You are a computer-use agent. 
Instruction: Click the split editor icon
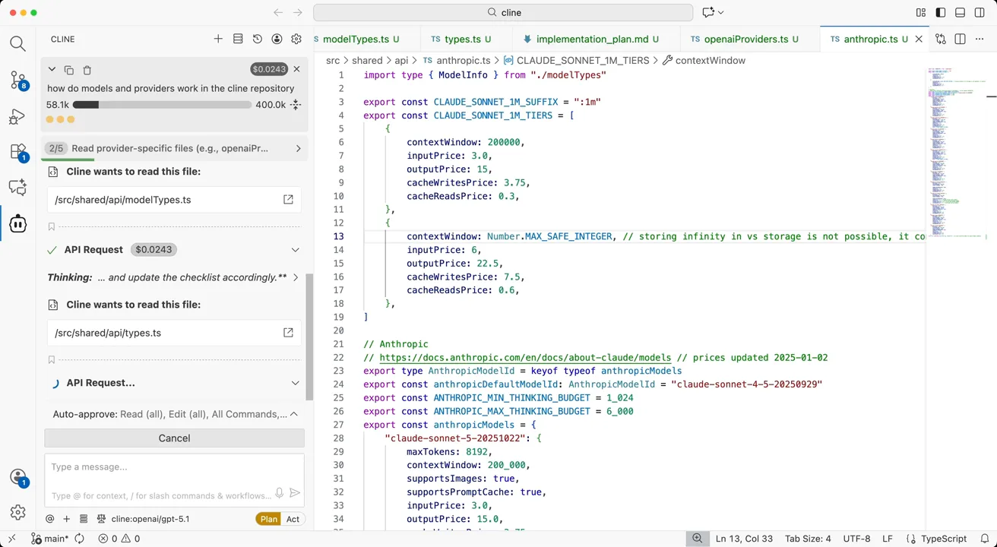point(960,39)
